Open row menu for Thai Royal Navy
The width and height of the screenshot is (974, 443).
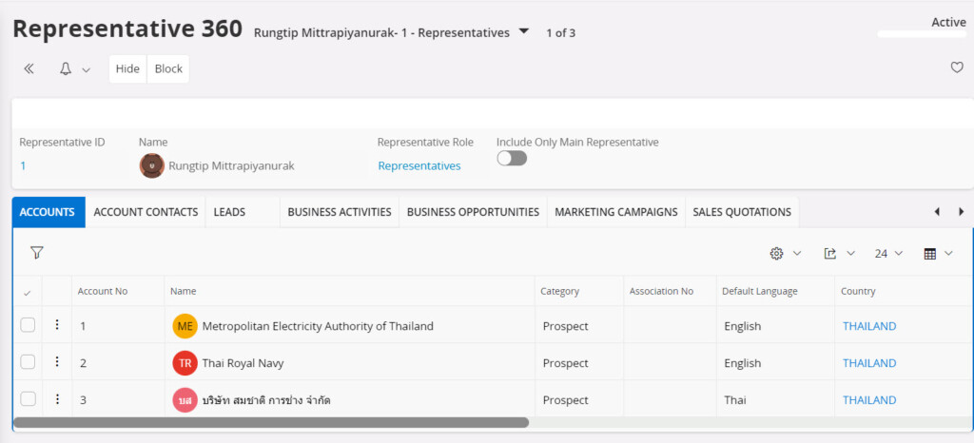click(57, 362)
